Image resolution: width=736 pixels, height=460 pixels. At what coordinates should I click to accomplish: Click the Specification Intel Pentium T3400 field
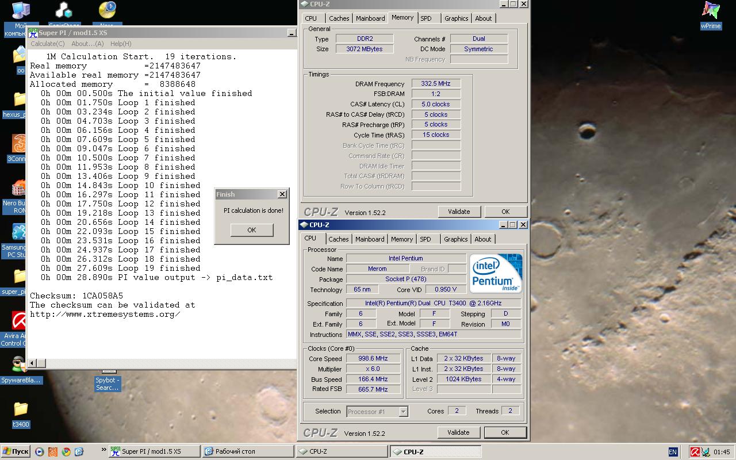[x=434, y=303]
